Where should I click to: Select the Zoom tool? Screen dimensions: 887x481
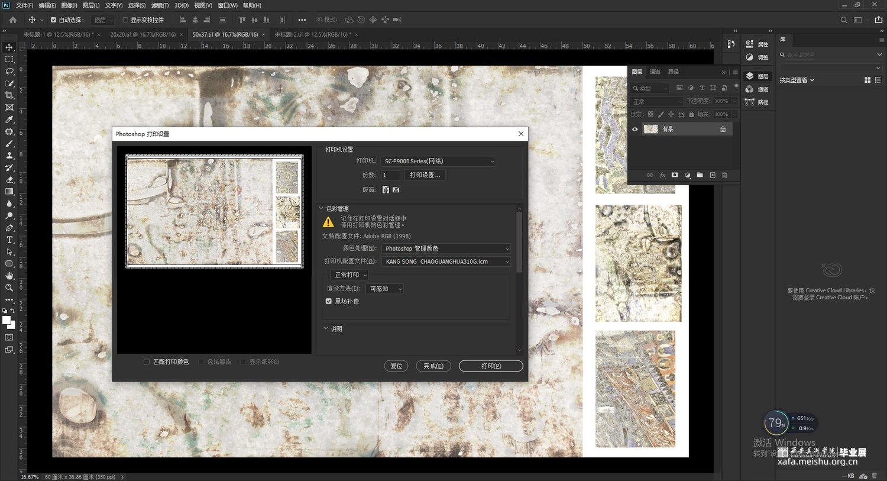9,288
